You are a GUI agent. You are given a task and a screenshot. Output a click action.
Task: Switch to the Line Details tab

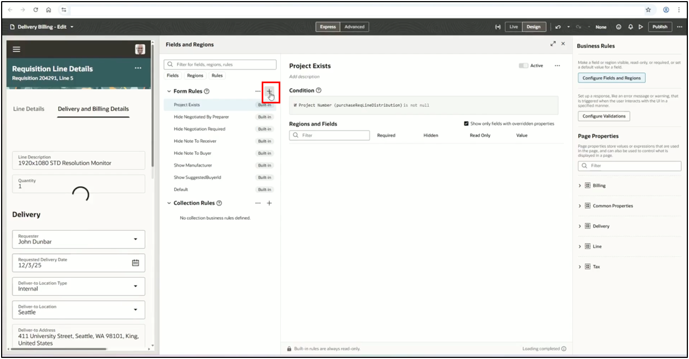pos(29,109)
